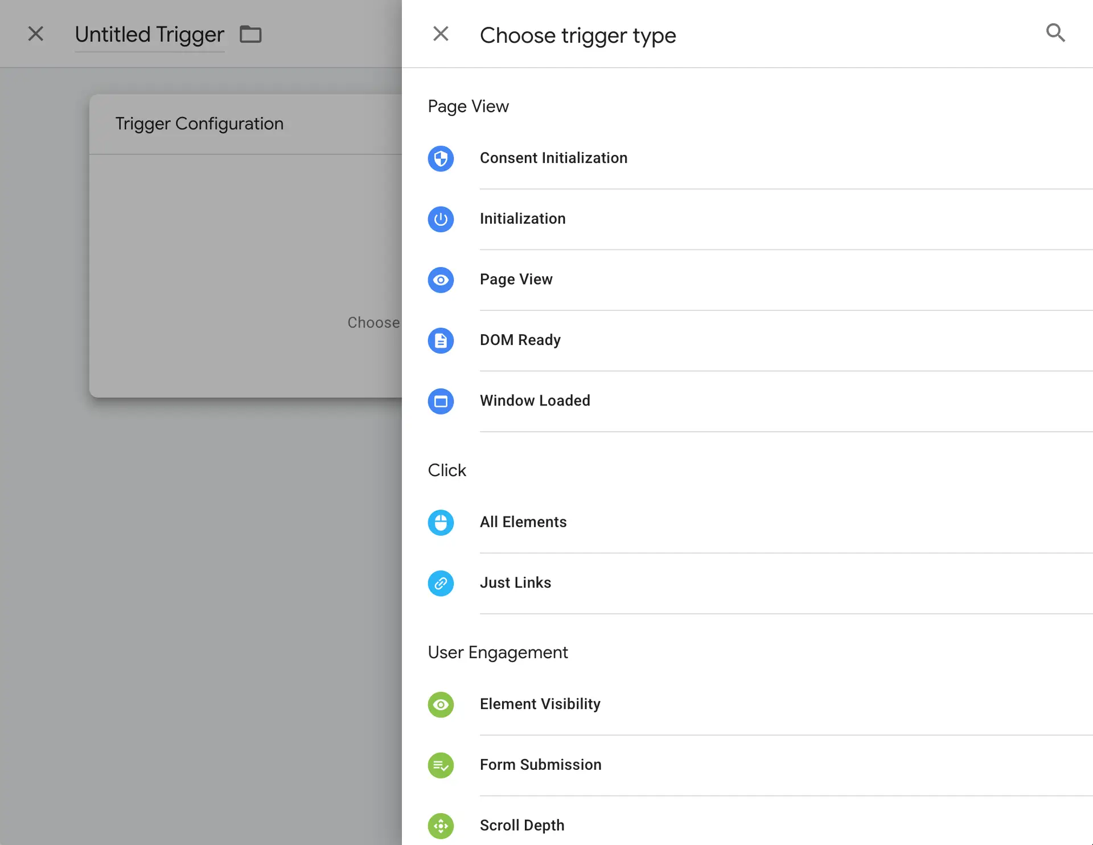Click the Form Submission green icon
1093x845 pixels.
pyautogui.click(x=441, y=765)
